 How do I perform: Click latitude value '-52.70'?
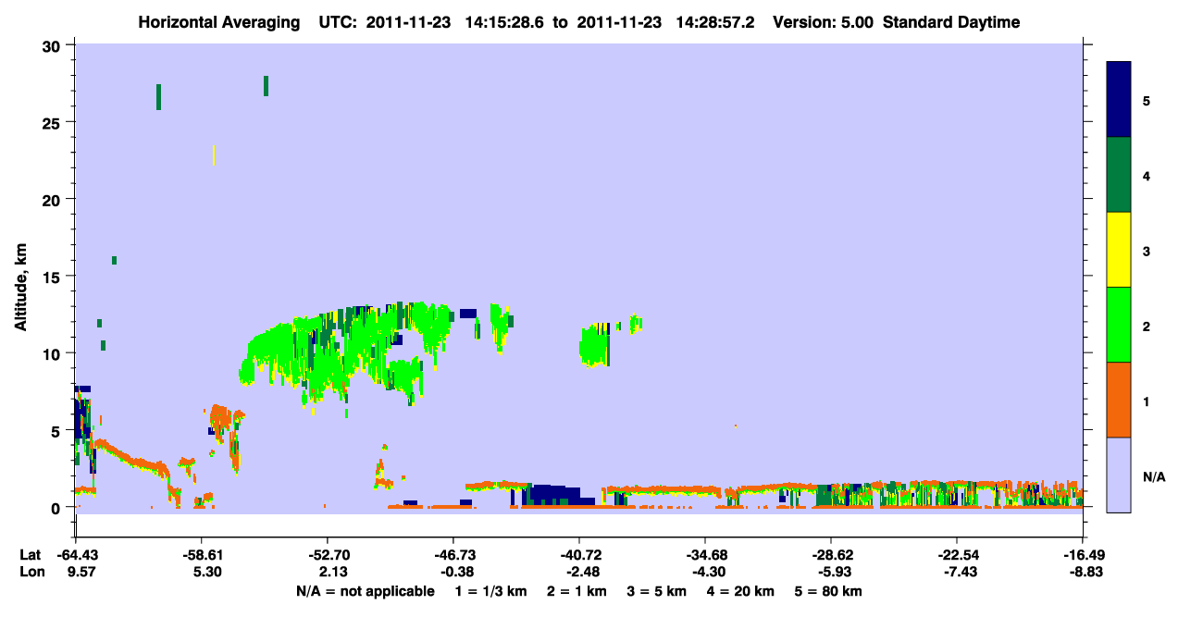tap(328, 555)
